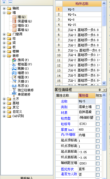Click the 砼类型 property link

(x=66, y=118)
